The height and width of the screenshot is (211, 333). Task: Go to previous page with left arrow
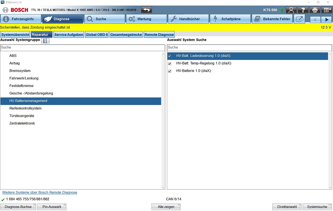pyautogui.click(x=315, y=19)
